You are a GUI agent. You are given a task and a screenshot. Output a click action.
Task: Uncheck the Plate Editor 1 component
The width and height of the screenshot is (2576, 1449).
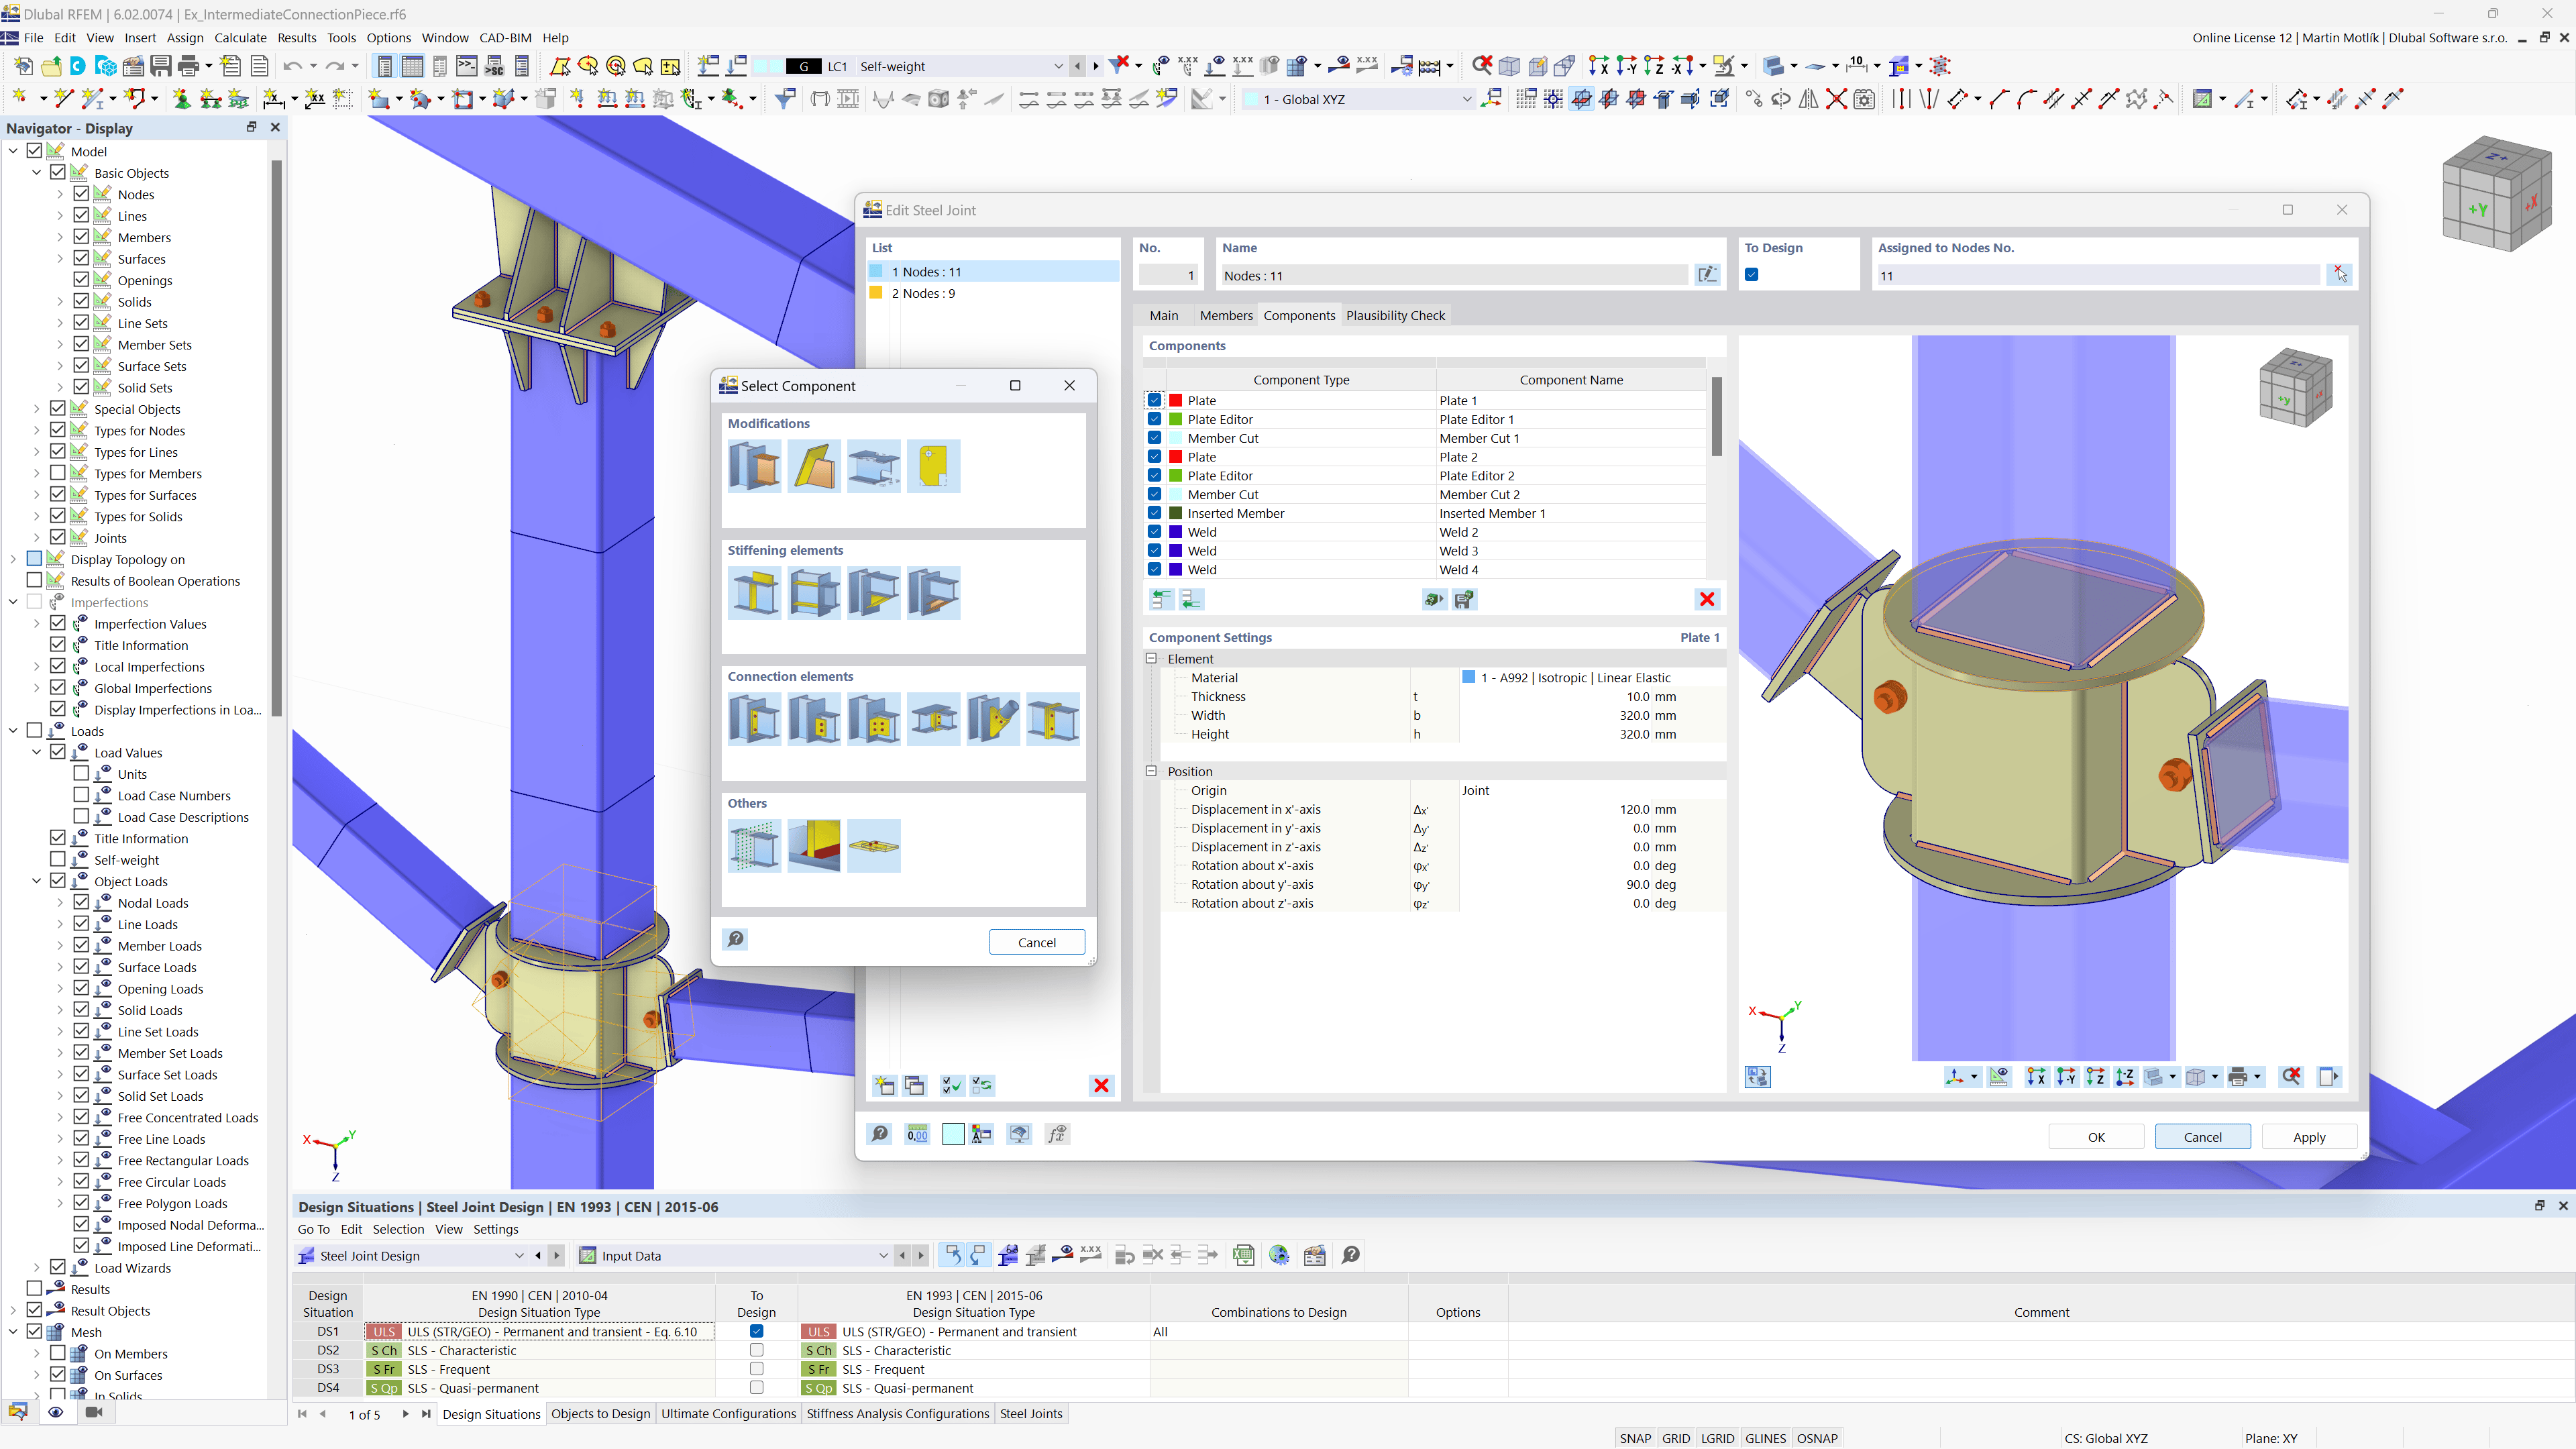point(1155,419)
